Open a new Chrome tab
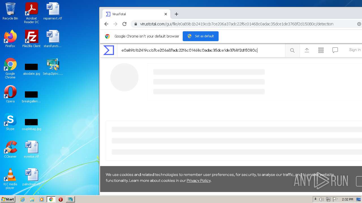362x203 pixels. 176,14
